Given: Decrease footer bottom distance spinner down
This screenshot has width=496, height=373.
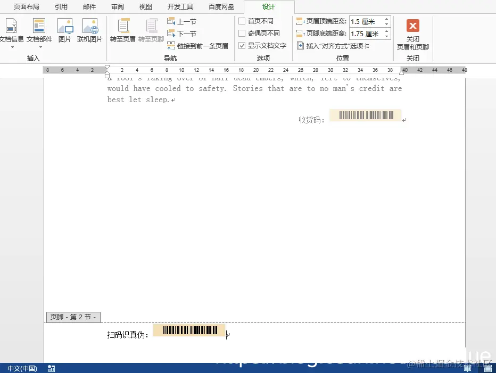Looking at the screenshot, I should [386, 36].
